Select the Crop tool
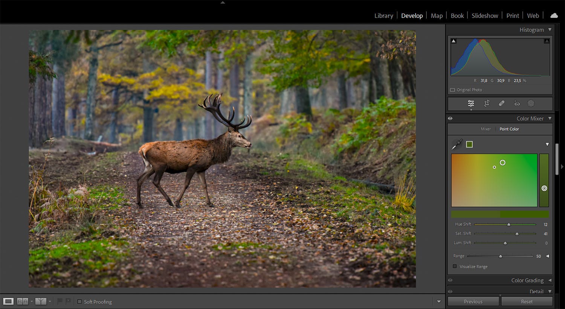The width and height of the screenshot is (565, 309). [x=486, y=103]
